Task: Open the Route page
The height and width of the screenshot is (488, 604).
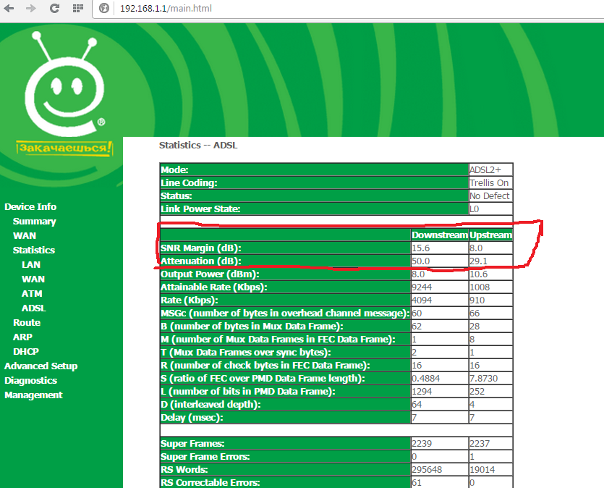Action: coord(26,322)
